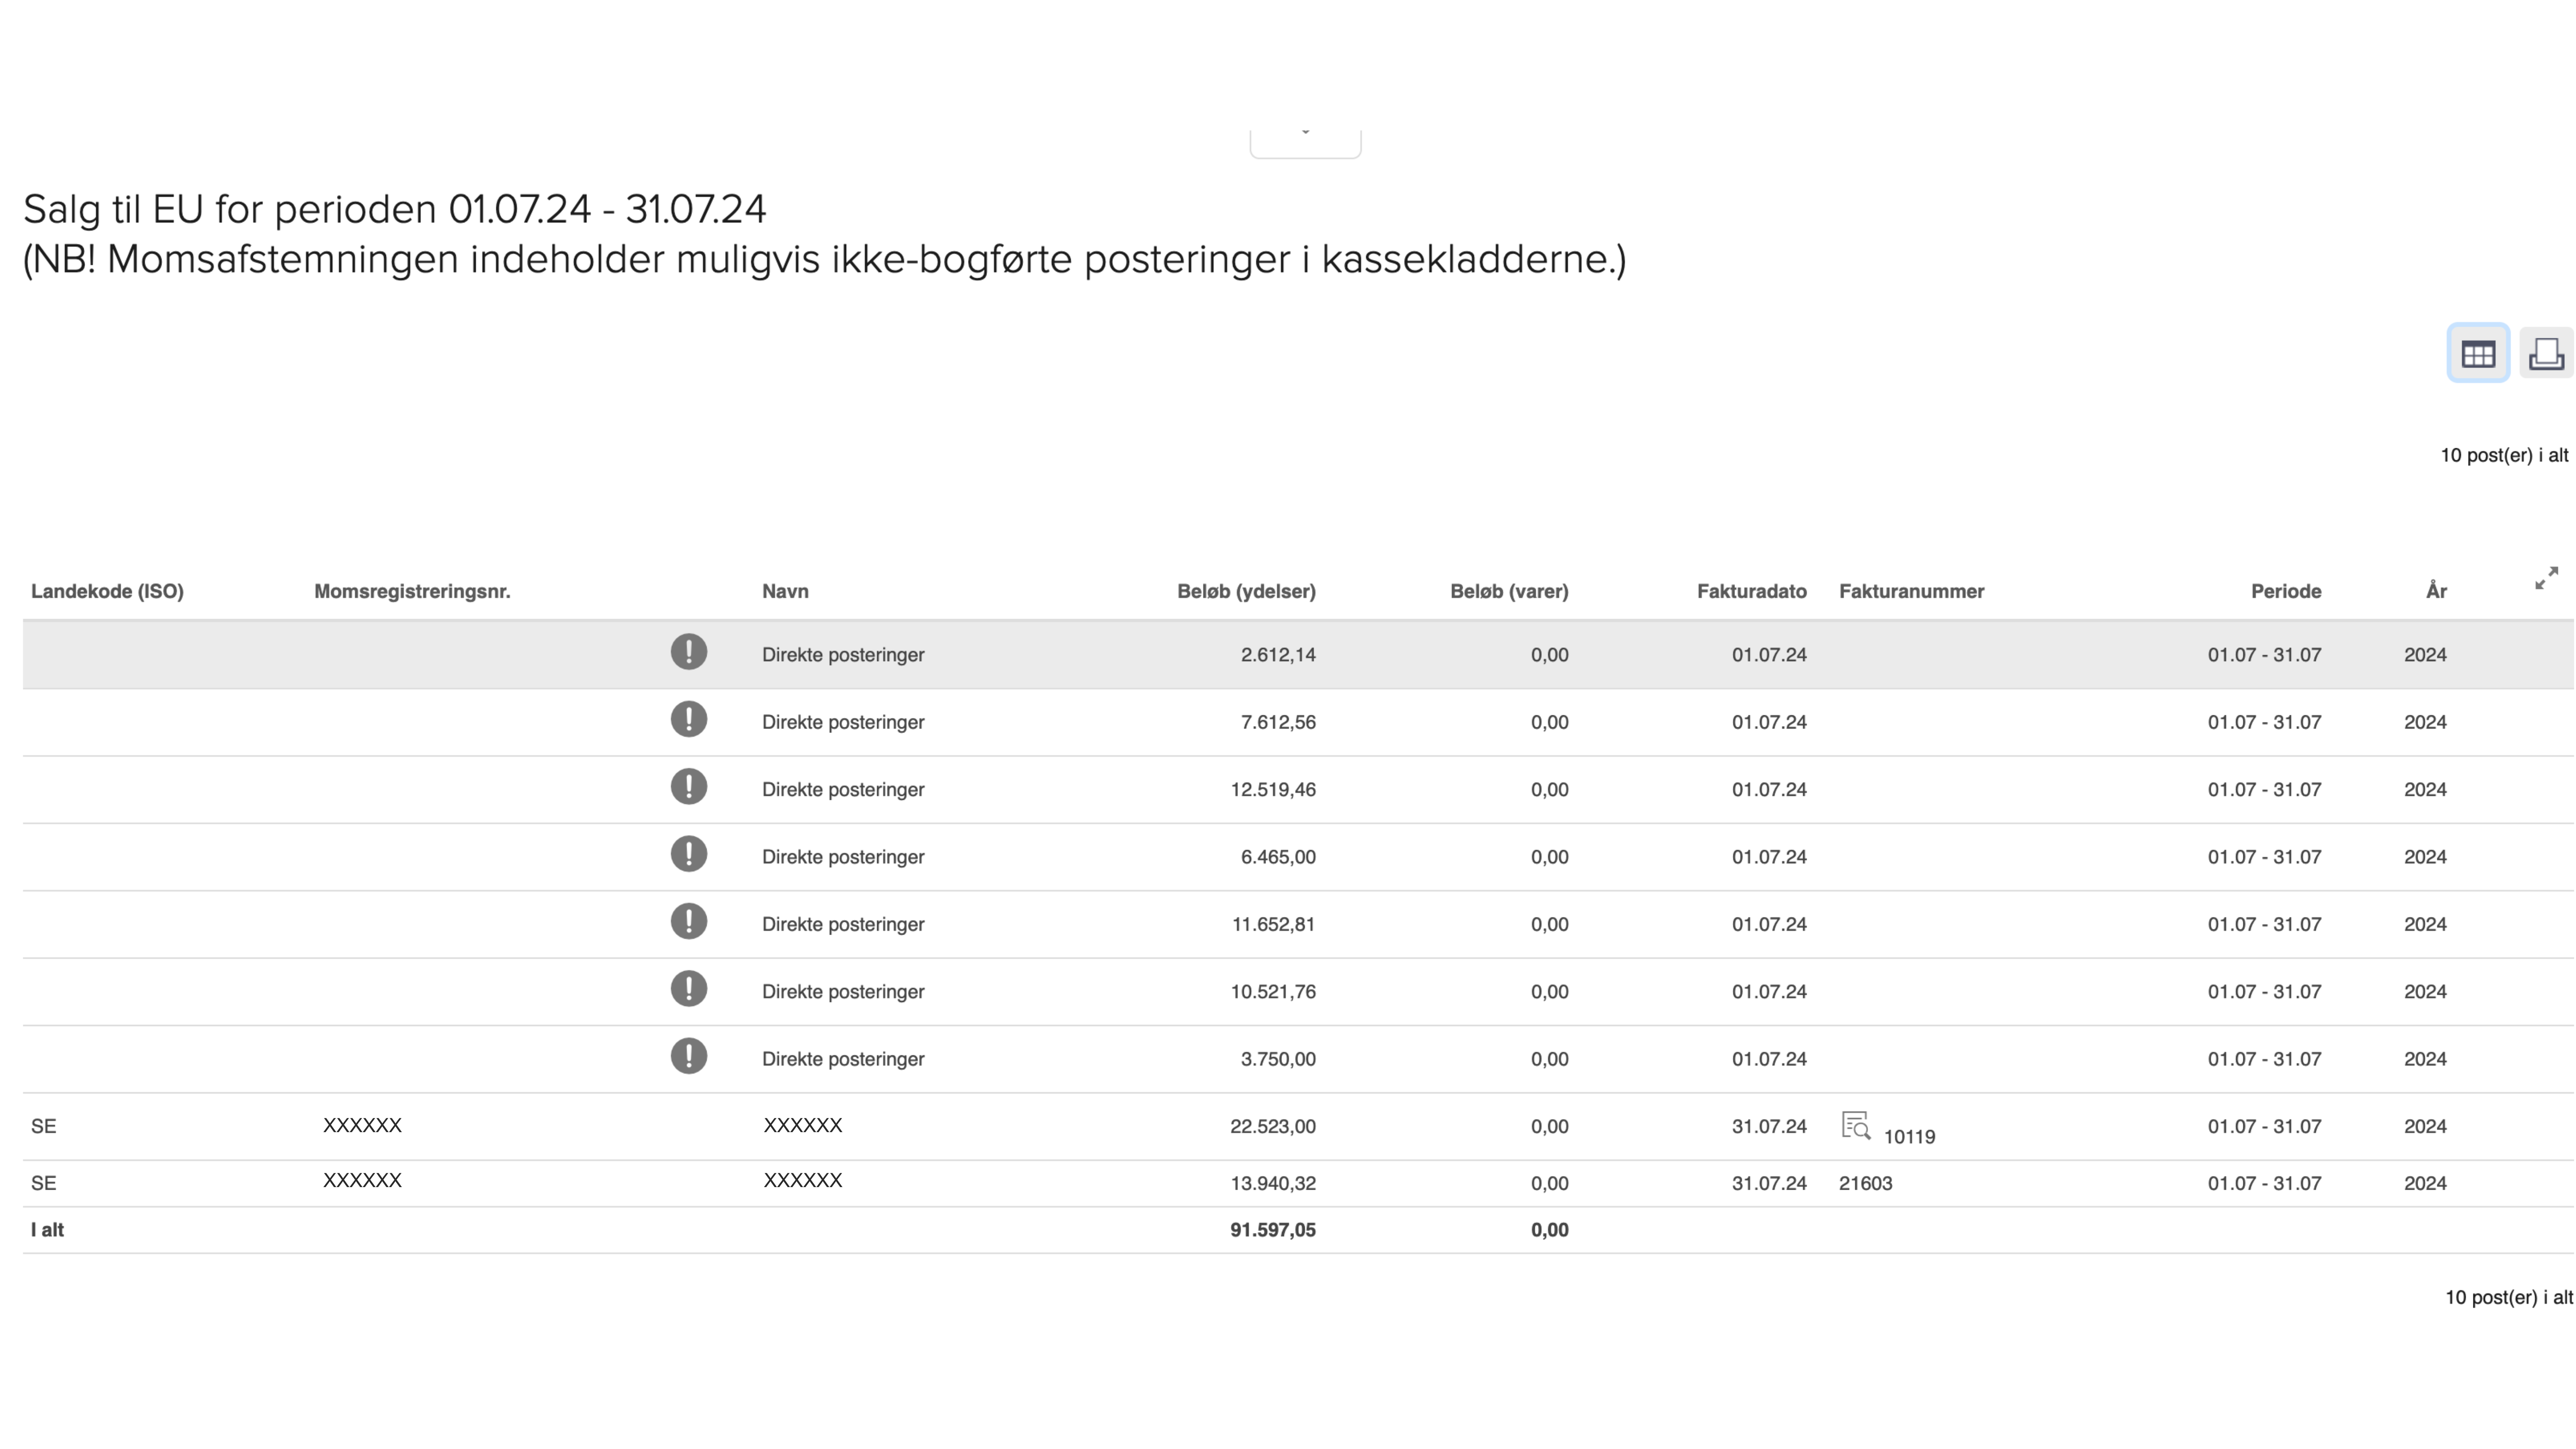Select amount 12.519,46 cell

click(x=1273, y=789)
